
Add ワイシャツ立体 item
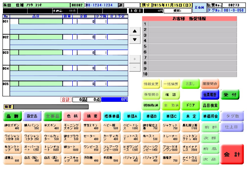click(x=13, y=138)
